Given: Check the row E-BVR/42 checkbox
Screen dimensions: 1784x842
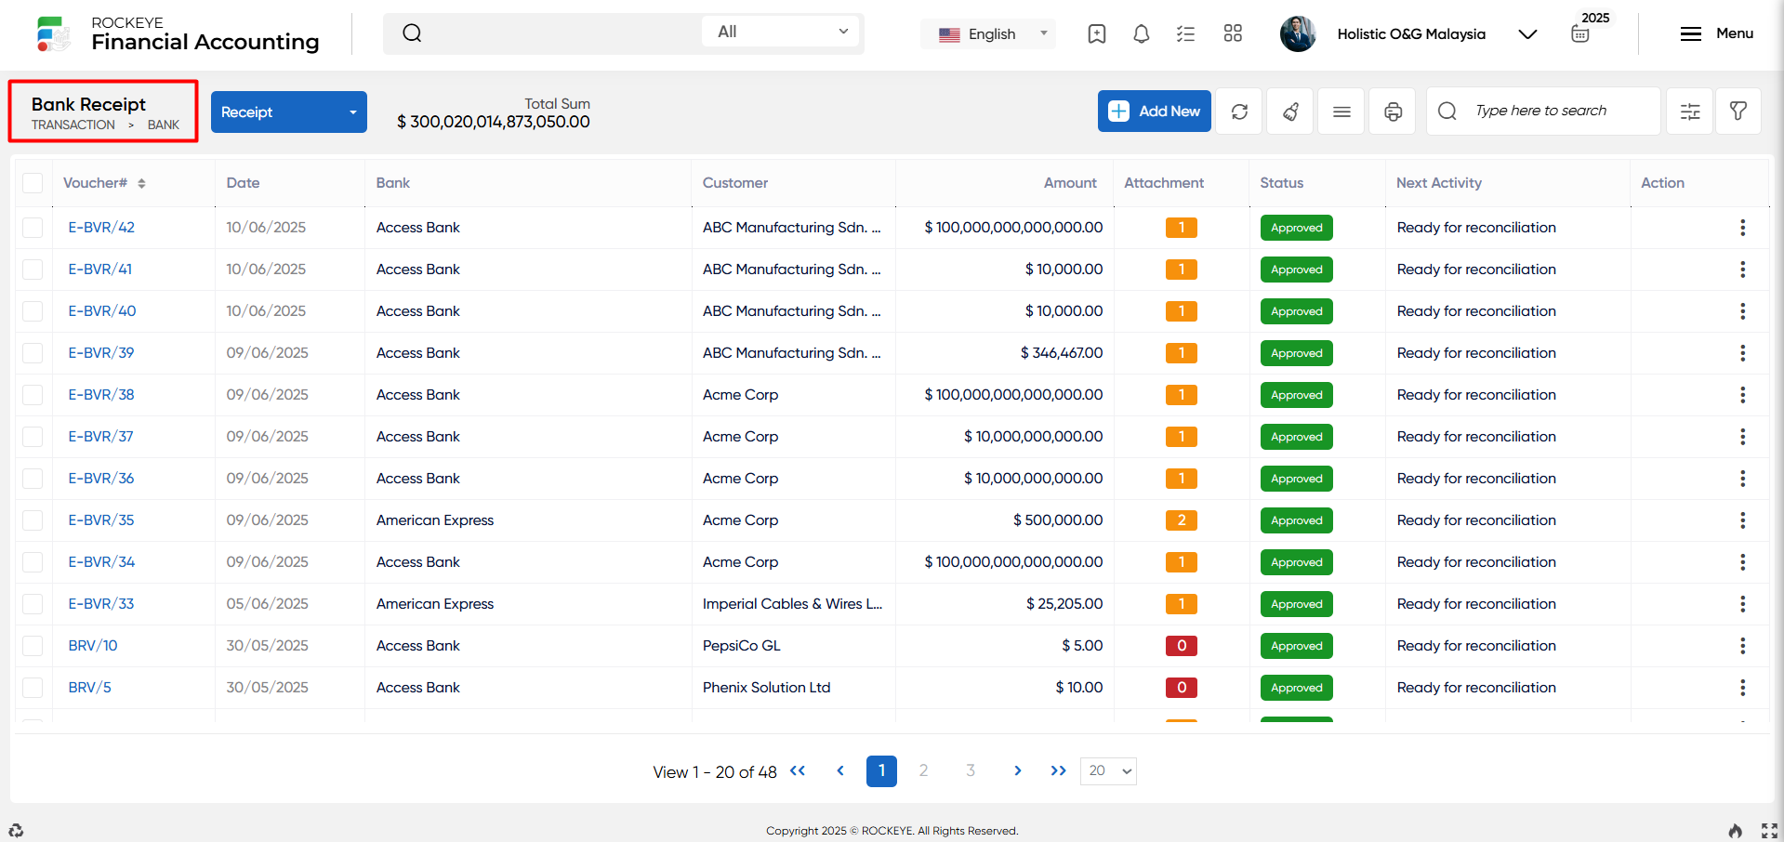Looking at the screenshot, I should coord(33,228).
